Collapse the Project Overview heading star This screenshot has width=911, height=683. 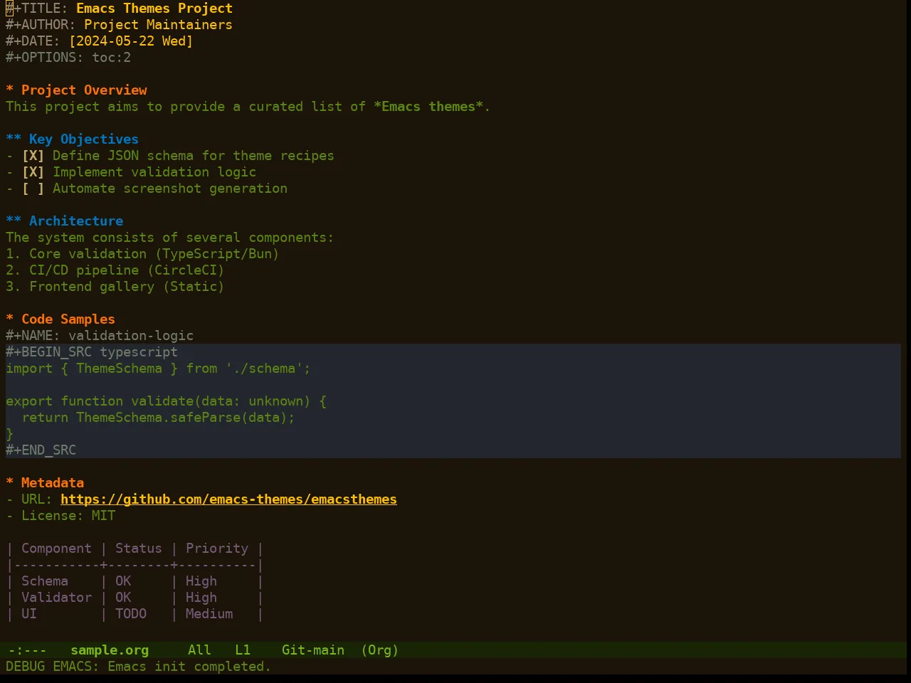pos(10,90)
